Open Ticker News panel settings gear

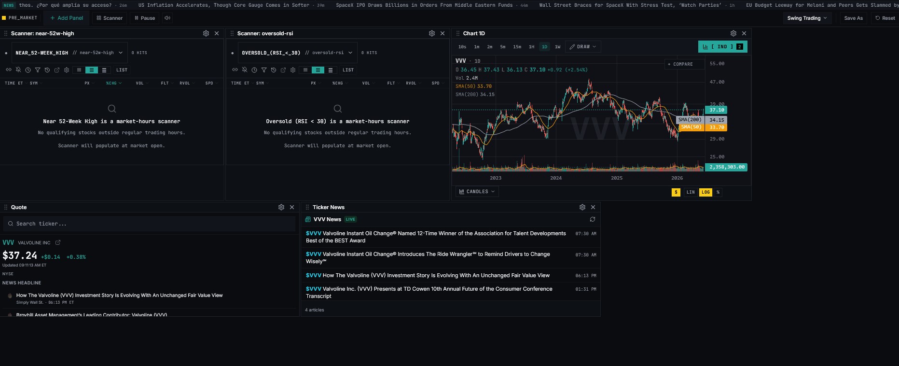(x=582, y=207)
